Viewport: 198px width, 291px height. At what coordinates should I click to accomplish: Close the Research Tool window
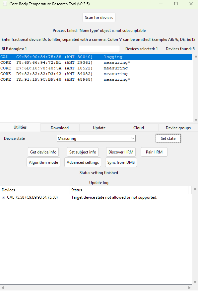[191, 4]
